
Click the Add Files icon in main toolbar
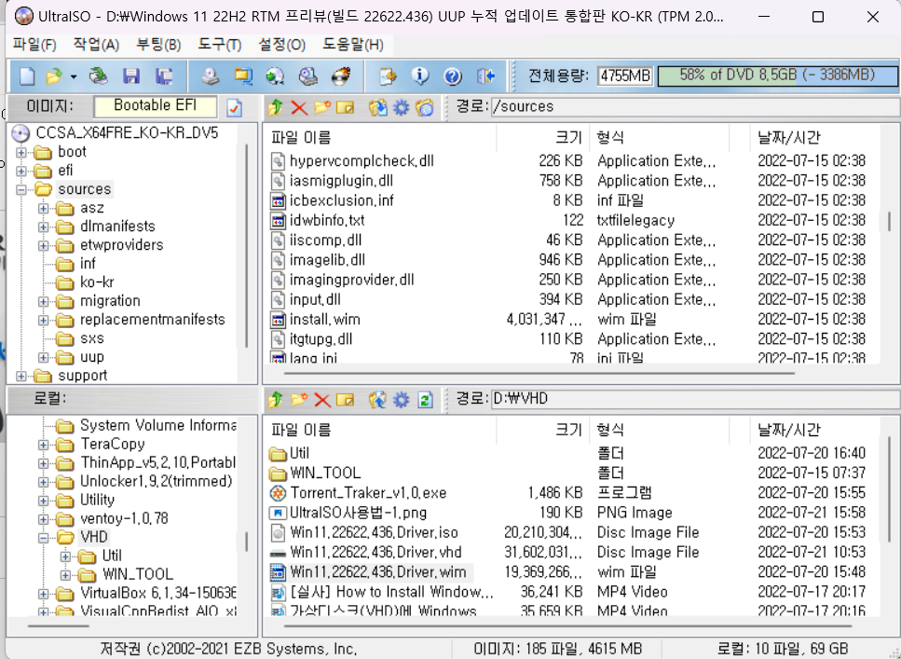(x=388, y=76)
